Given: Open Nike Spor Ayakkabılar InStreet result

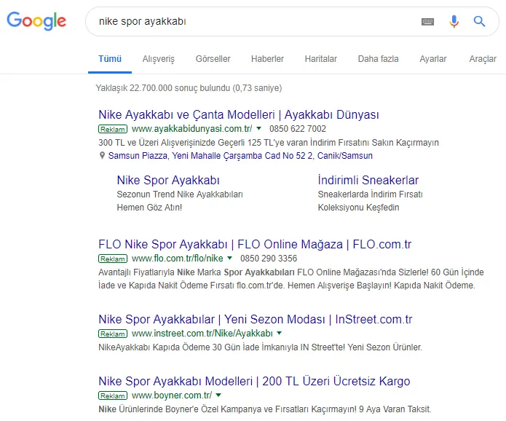Looking at the screenshot, I should [x=256, y=319].
